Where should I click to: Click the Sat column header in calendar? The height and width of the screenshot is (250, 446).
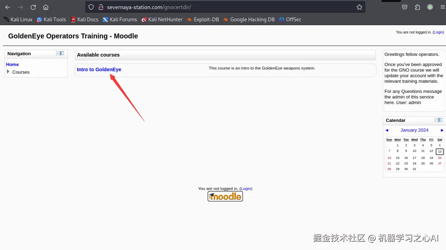(440, 140)
